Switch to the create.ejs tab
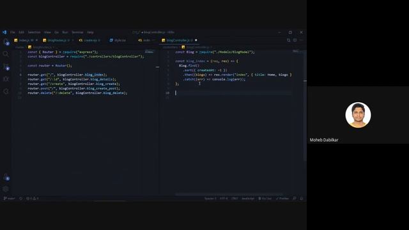Image resolution: width=409 pixels, height=230 pixels. pos(90,40)
